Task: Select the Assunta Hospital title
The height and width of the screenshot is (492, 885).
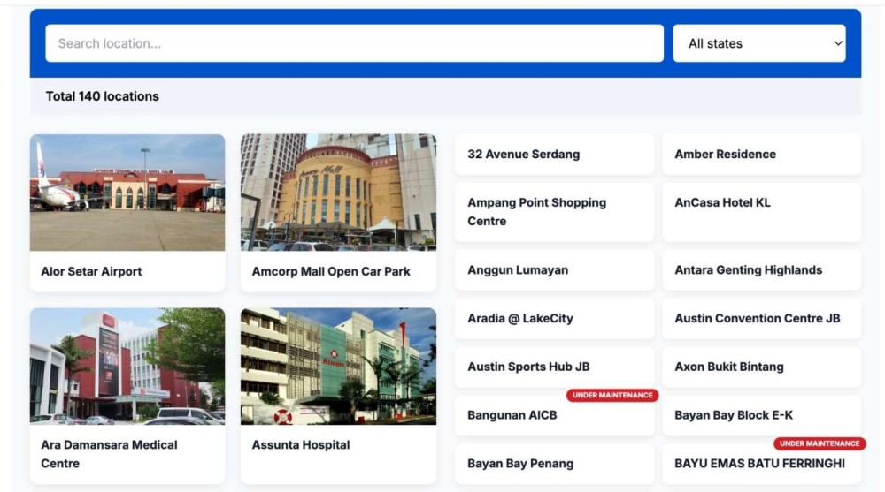Action: point(301,444)
